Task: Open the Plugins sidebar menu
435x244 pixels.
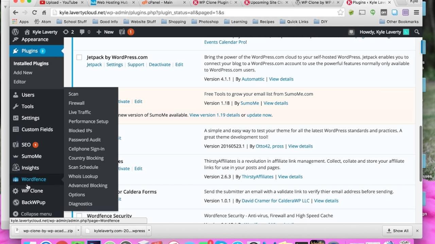Action: point(37,51)
